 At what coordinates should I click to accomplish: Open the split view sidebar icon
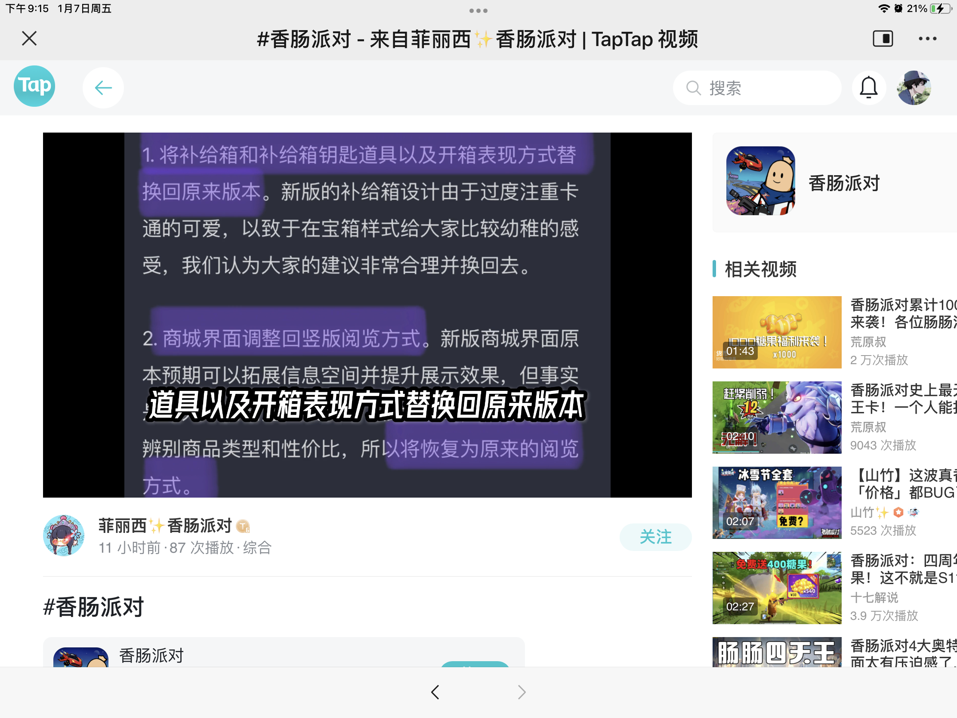883,38
